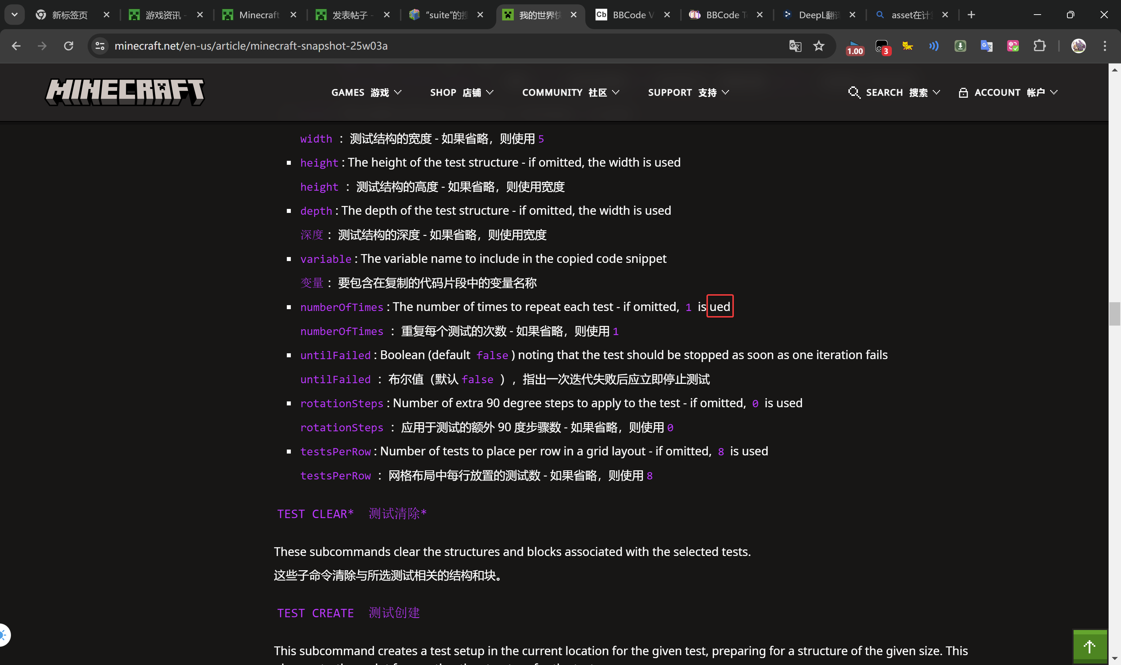1121x665 pixels.
Task: Open the ACCOUNT dropdown
Action: pos(1008,92)
